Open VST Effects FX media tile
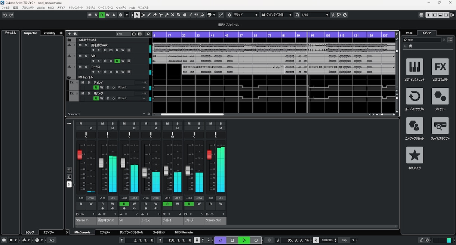Image resolution: width=456 pixels, height=245 pixels. tap(440, 67)
